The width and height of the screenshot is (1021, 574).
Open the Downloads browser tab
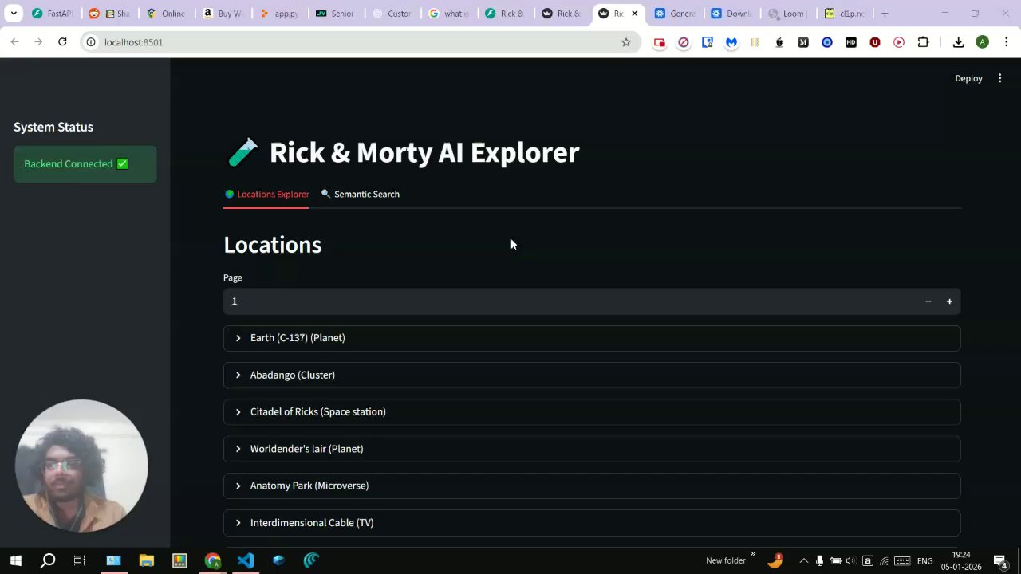(732, 14)
